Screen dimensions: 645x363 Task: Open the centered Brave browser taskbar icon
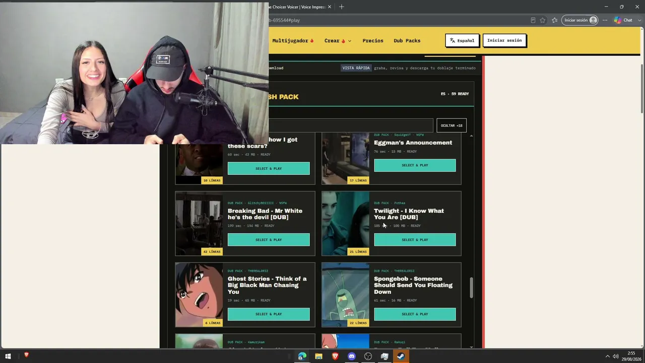335,356
